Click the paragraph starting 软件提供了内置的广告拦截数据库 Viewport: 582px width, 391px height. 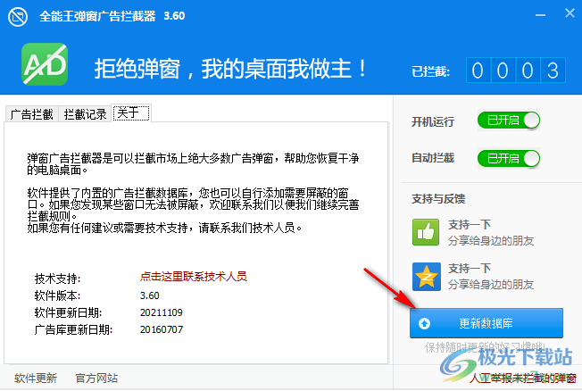pyautogui.click(x=193, y=204)
